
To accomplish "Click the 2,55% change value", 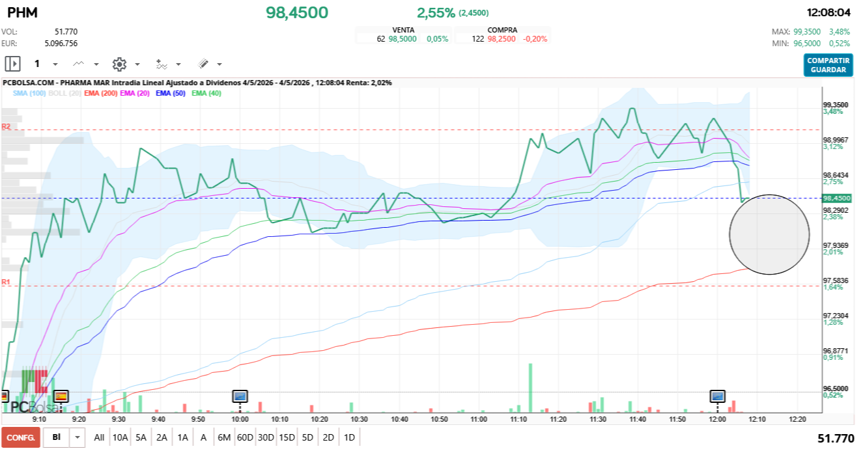I will pos(436,12).
